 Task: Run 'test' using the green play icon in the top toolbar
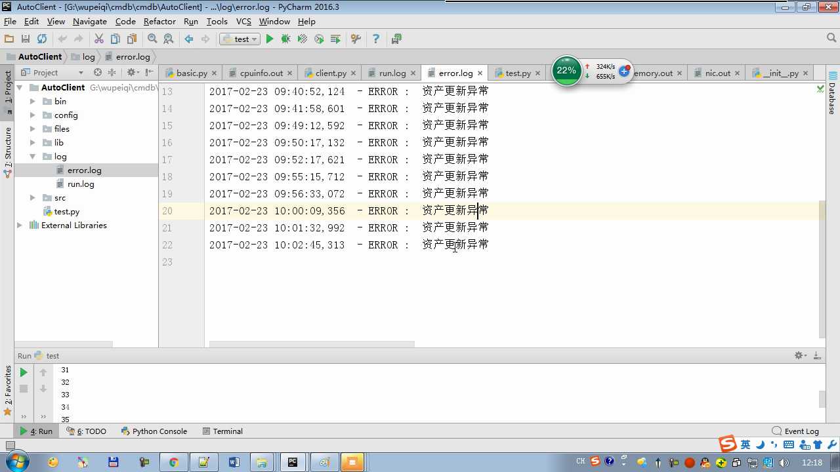click(270, 39)
